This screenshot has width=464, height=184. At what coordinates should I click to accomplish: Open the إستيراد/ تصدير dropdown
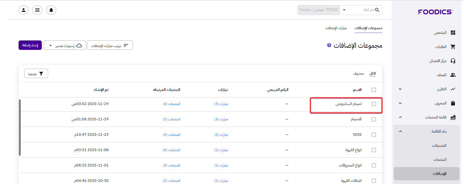click(65, 45)
